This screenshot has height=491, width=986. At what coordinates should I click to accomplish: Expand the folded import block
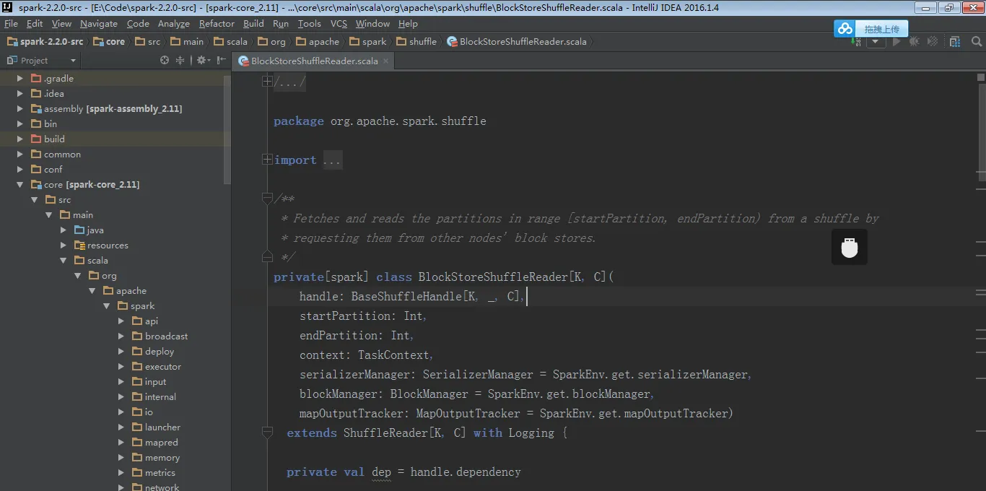coord(267,160)
